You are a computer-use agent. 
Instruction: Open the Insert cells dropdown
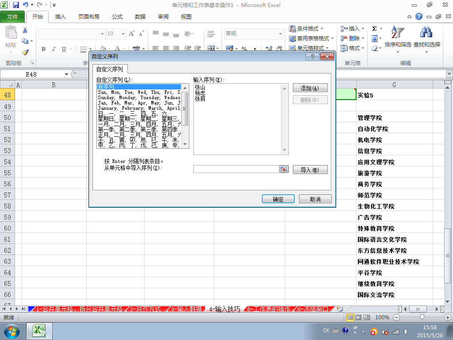click(x=352, y=29)
